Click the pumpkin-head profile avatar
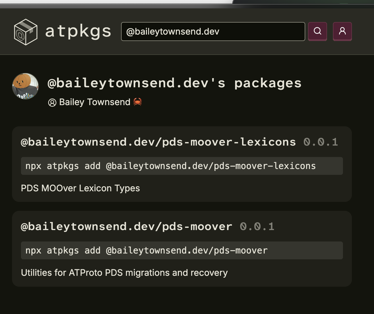The height and width of the screenshot is (314, 374). (25, 86)
